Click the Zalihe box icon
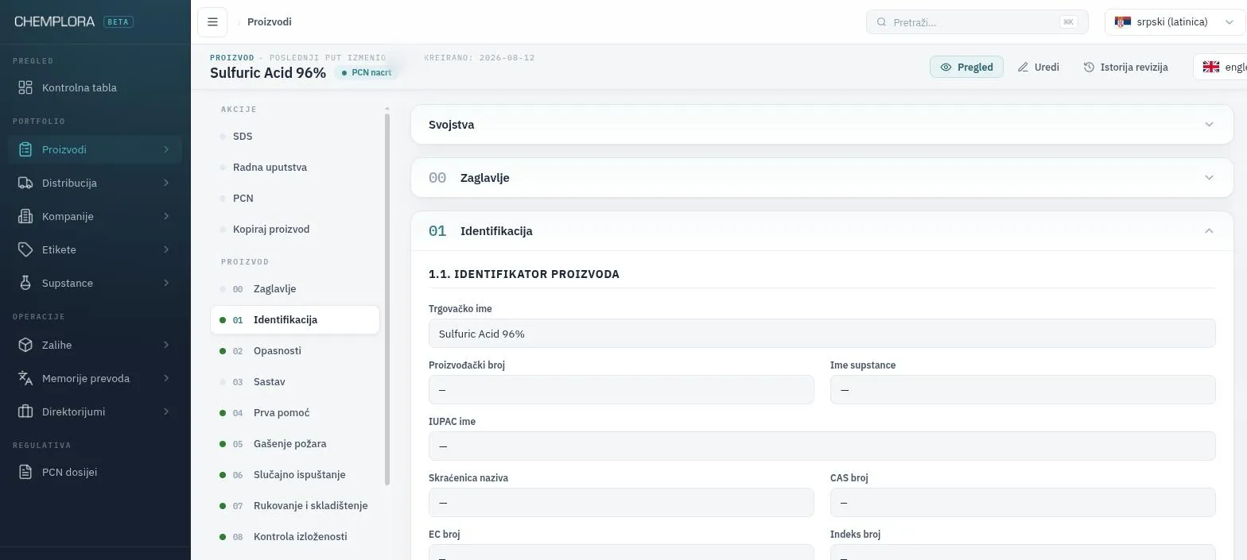Viewport: 1247px width, 560px height. coord(25,345)
